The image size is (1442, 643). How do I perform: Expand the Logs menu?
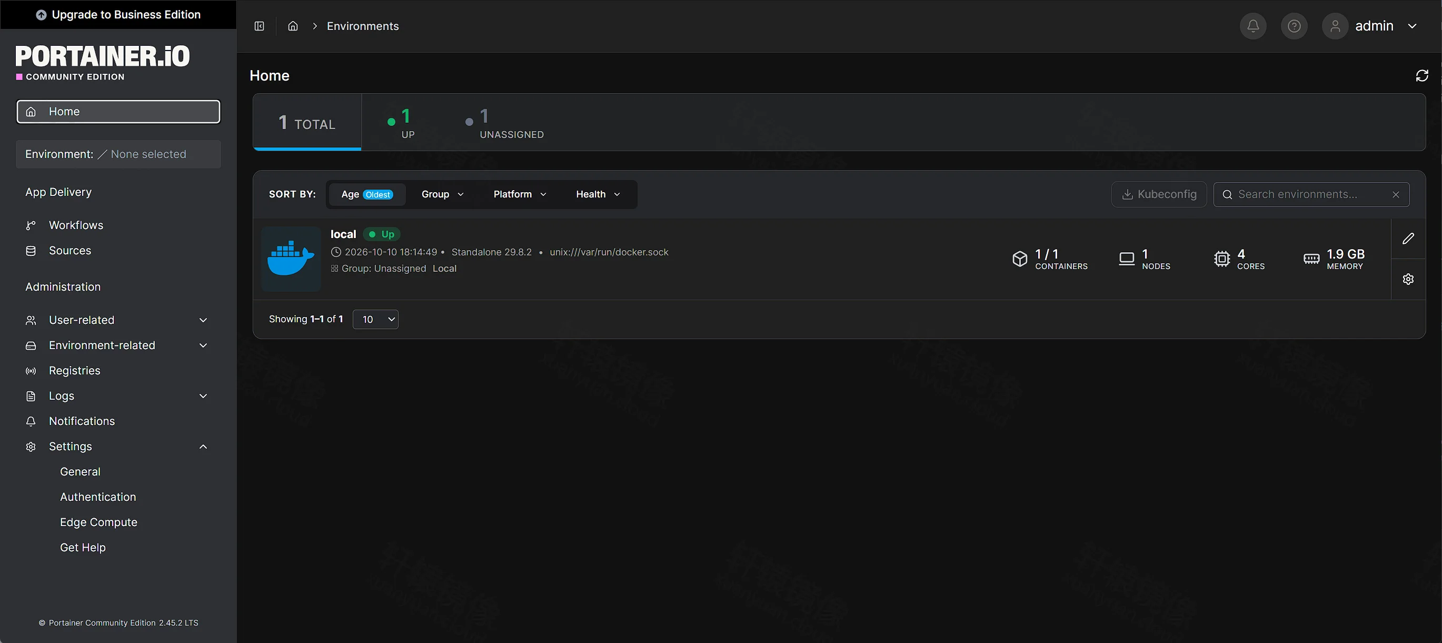117,395
